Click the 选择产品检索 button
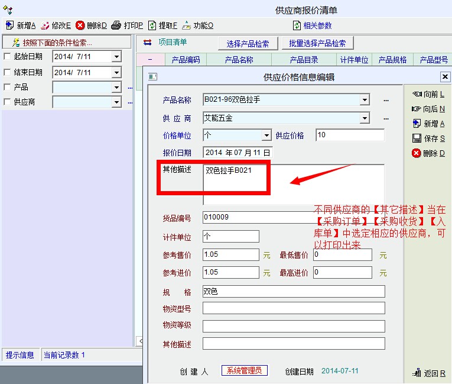 (248, 44)
